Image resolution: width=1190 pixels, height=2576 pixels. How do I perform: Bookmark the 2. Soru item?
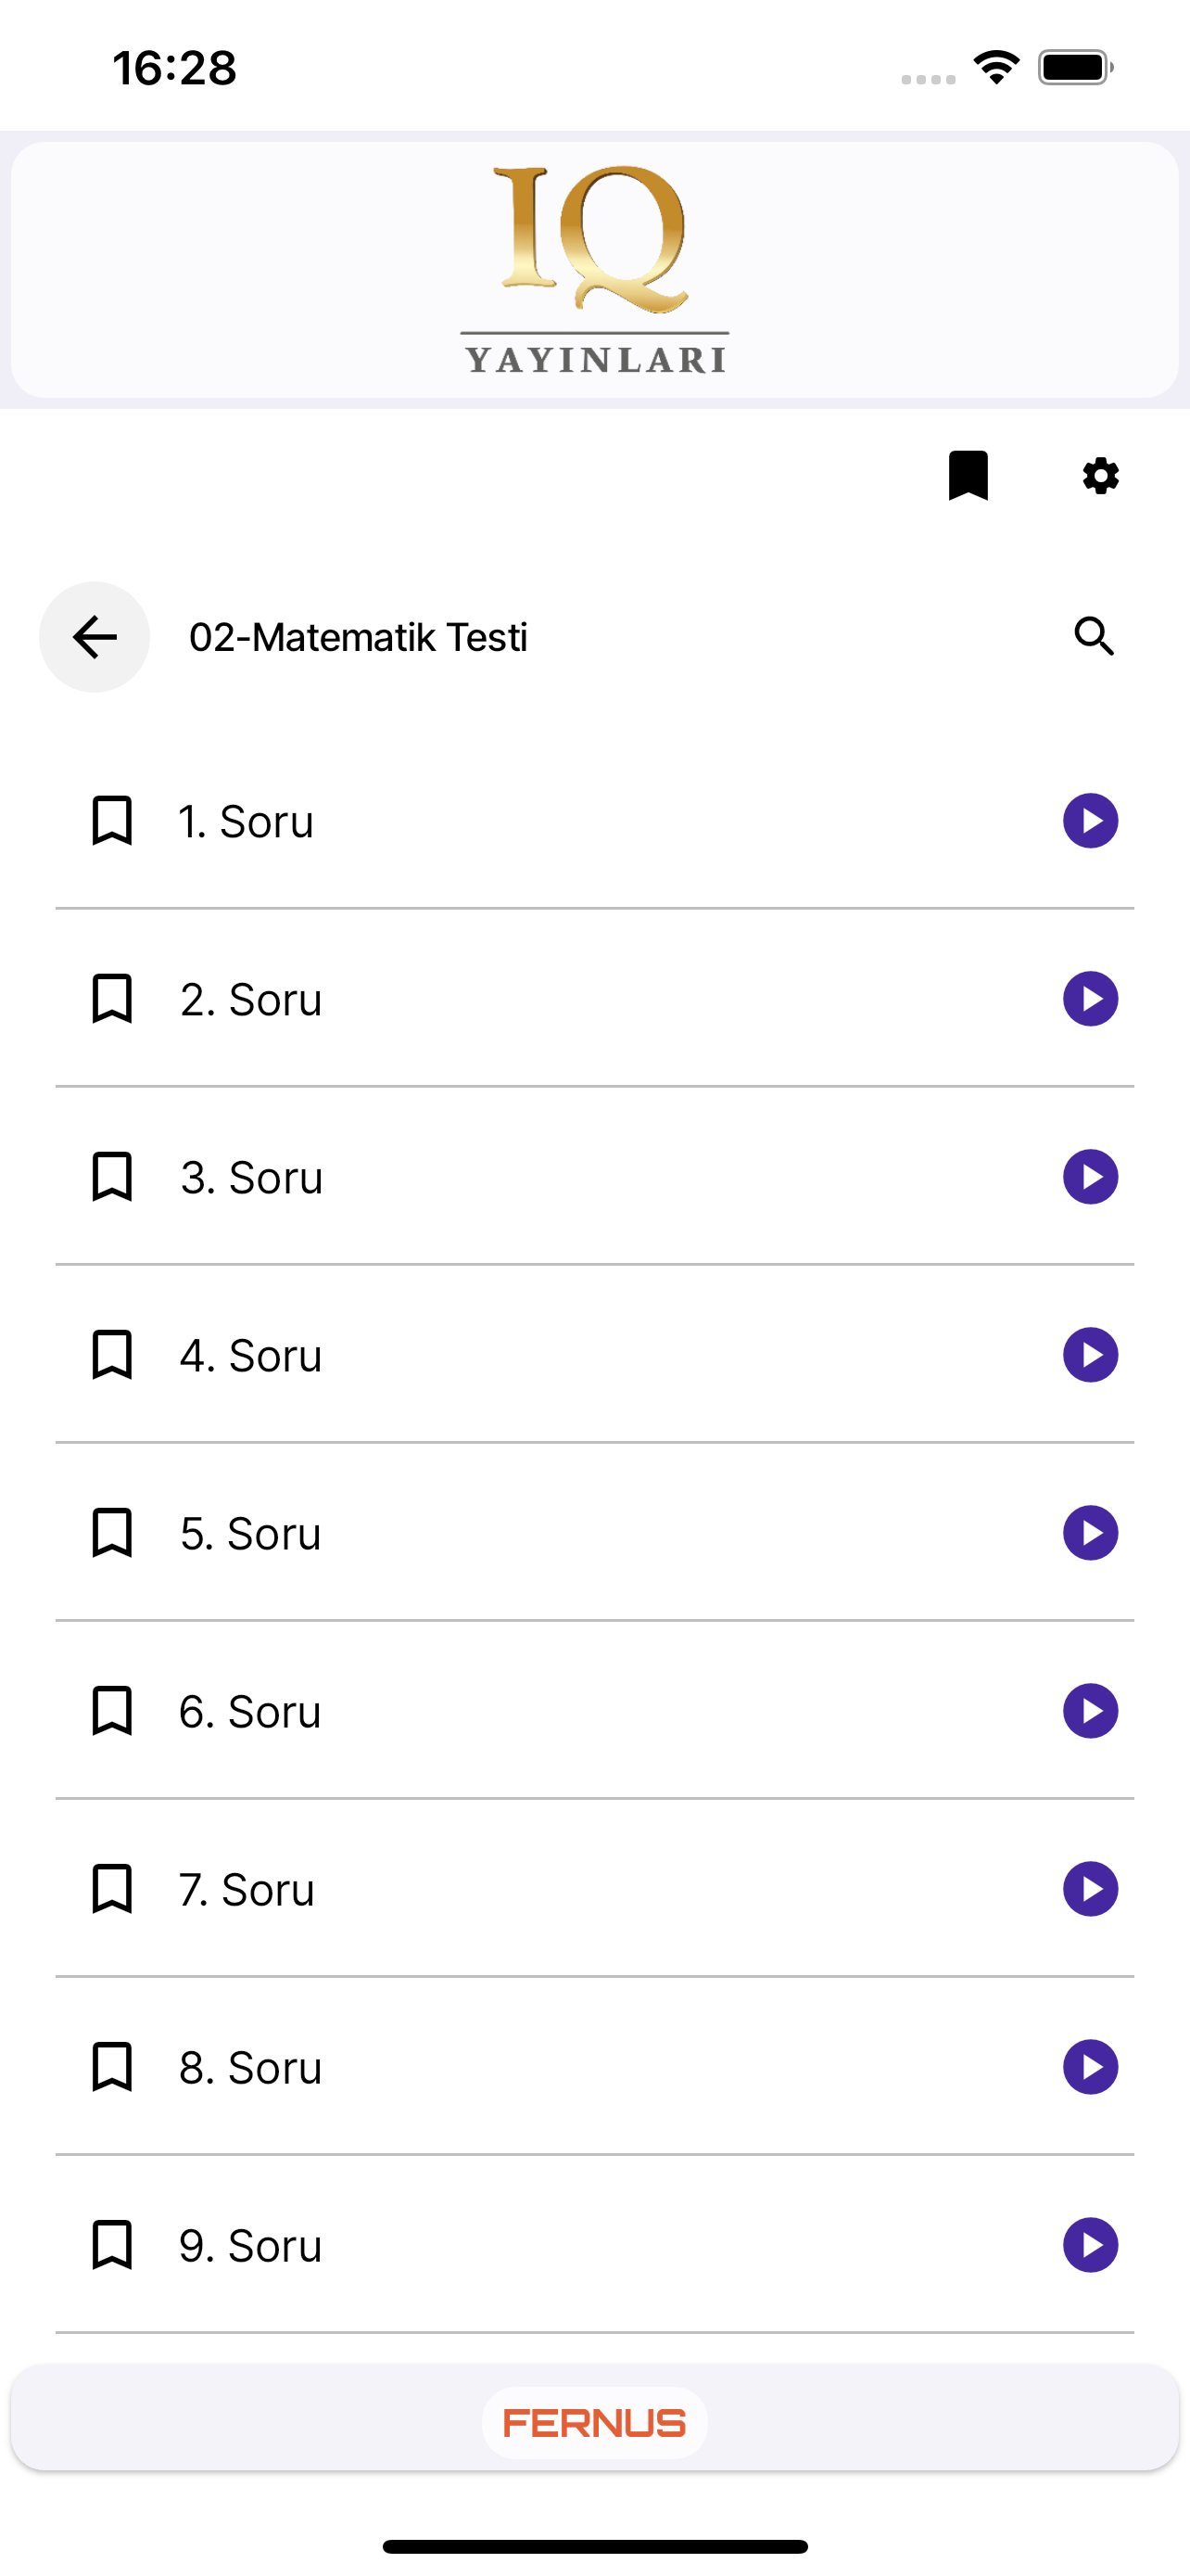point(112,999)
